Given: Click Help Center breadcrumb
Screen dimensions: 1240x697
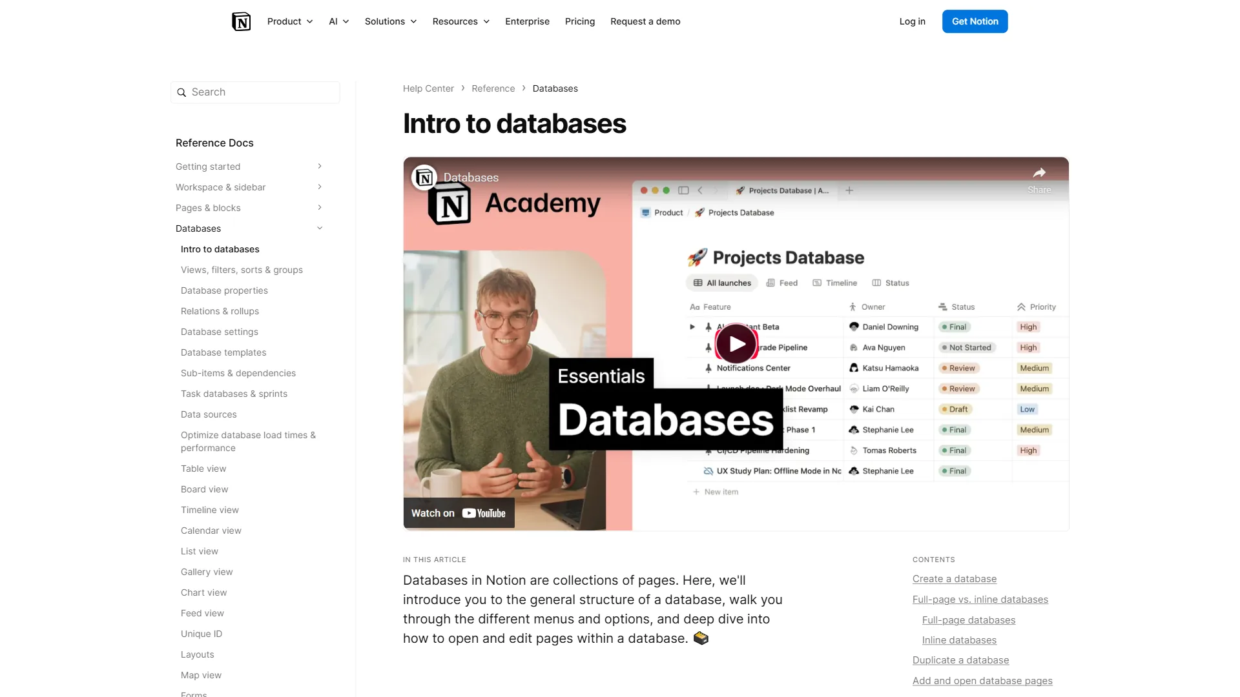Looking at the screenshot, I should 428,88.
